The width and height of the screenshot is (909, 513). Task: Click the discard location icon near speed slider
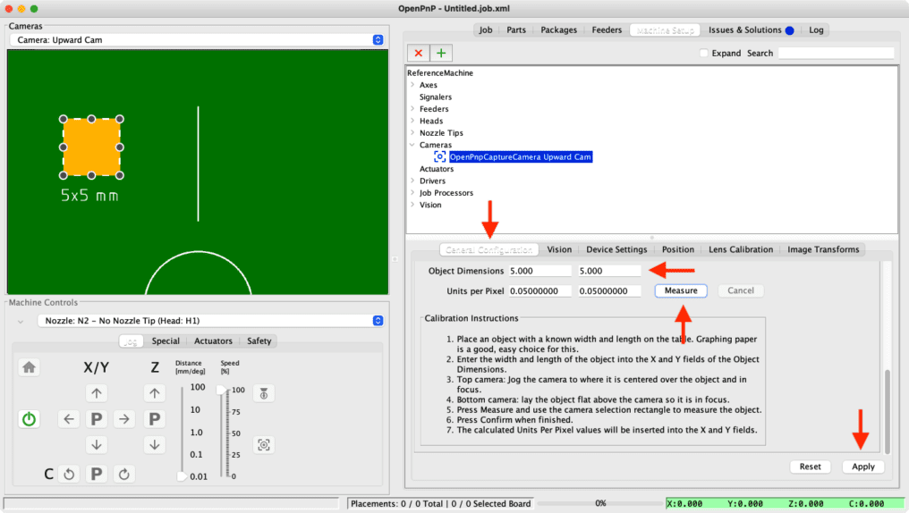point(264,394)
